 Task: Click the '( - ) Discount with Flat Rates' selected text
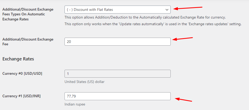[x=90, y=10]
